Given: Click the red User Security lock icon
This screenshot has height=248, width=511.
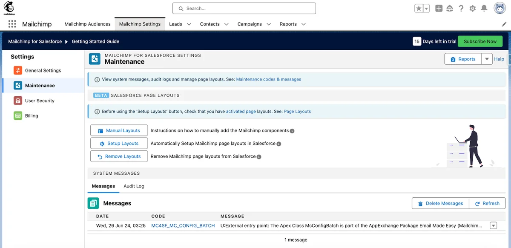Looking at the screenshot, I should click(18, 101).
